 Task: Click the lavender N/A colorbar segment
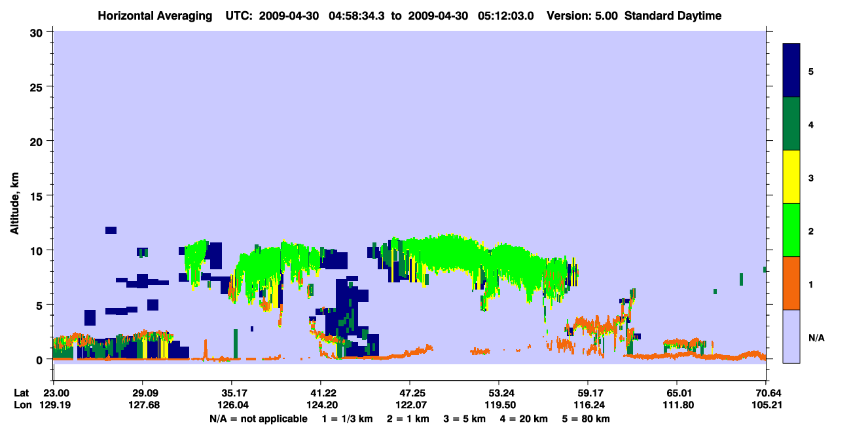(x=791, y=336)
